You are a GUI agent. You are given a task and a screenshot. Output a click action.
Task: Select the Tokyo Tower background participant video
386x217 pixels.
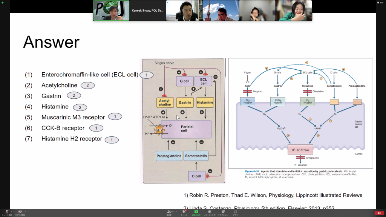pyautogui.click(x=221, y=11)
